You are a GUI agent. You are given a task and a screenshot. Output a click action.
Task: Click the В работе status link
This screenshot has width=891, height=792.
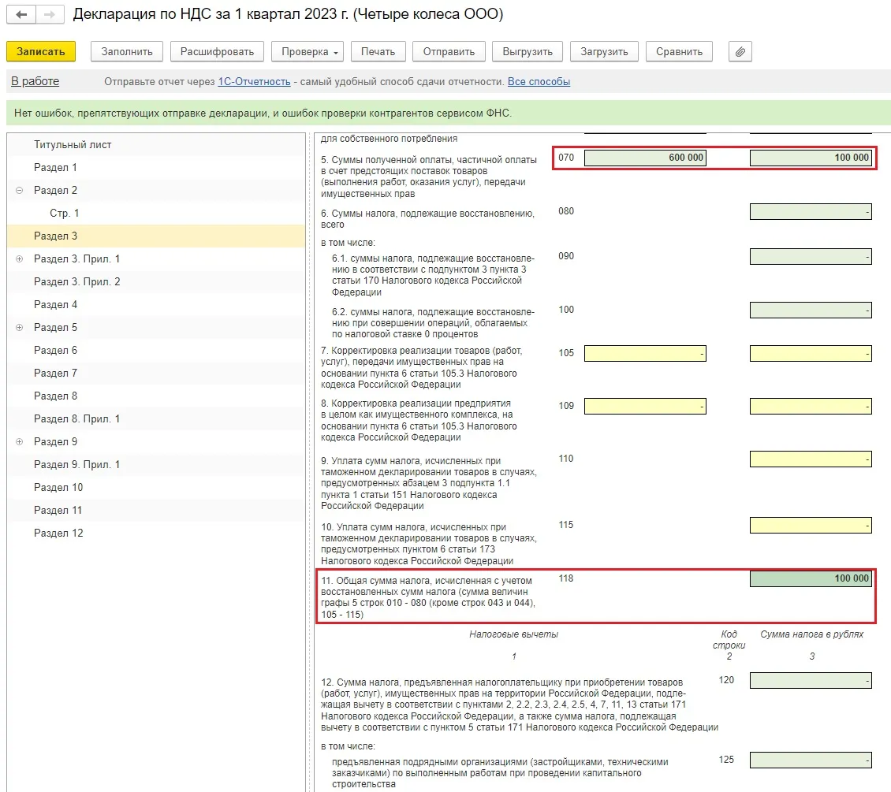35,81
